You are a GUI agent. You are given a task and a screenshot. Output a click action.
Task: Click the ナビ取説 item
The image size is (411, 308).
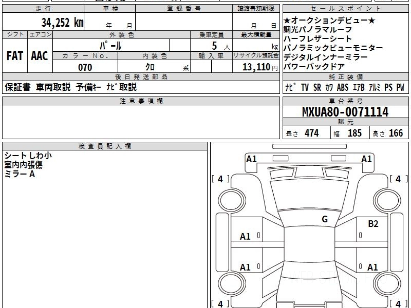click(x=121, y=88)
